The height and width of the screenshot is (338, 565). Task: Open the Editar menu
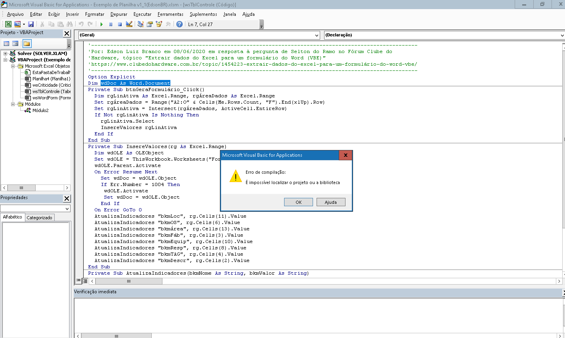coord(36,14)
